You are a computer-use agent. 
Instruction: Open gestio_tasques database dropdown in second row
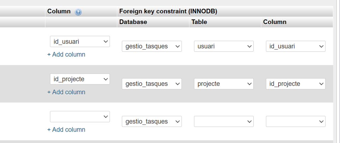tap(152, 84)
